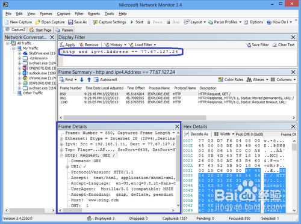
Task: Click Decode As in Hex Details
Action: pos(196,134)
